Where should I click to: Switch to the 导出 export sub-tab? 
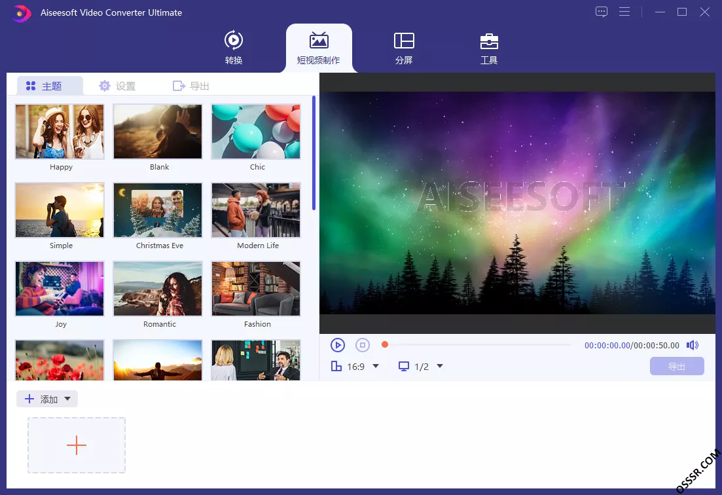(x=190, y=86)
